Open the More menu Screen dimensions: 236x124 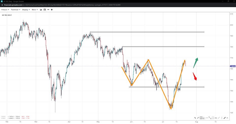click(x=35, y=10)
